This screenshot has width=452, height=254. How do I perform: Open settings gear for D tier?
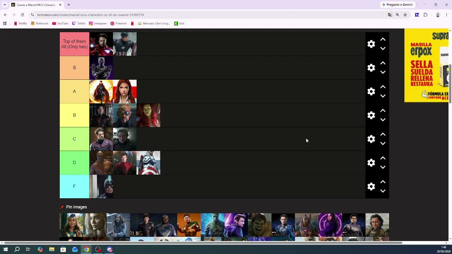[371, 163]
